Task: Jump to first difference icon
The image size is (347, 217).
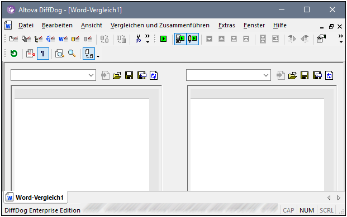Action: (246, 39)
